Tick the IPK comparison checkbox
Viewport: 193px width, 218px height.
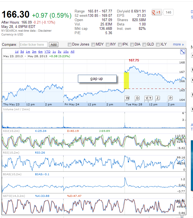(x=120, y=44)
